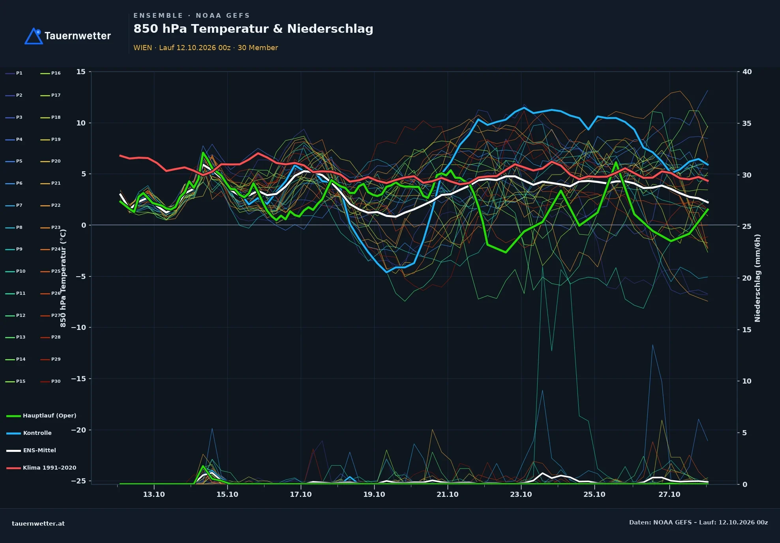Viewport: 780px width, 543px height.
Task: Click the 15.10 date axis label
Action: 227,494
